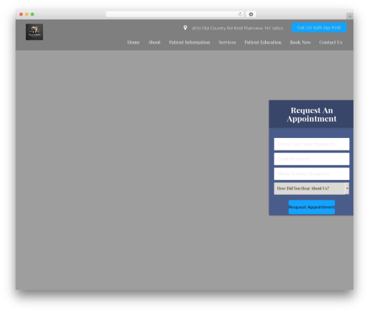
Task: Go to the Contact Us page
Action: pyautogui.click(x=331, y=42)
